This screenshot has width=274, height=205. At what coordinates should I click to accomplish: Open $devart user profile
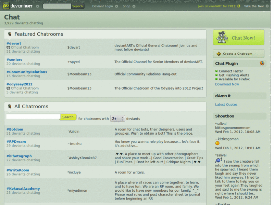[x=74, y=47]
